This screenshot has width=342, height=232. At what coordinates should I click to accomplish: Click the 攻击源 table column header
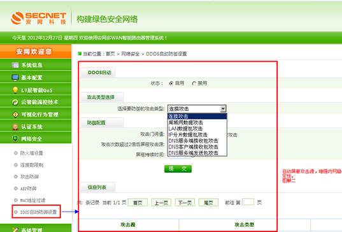(128, 224)
